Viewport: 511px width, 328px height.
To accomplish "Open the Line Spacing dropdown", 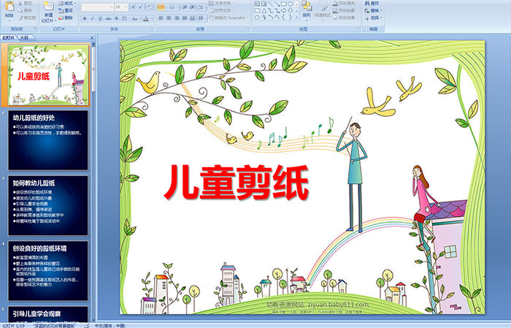I will 201,7.
